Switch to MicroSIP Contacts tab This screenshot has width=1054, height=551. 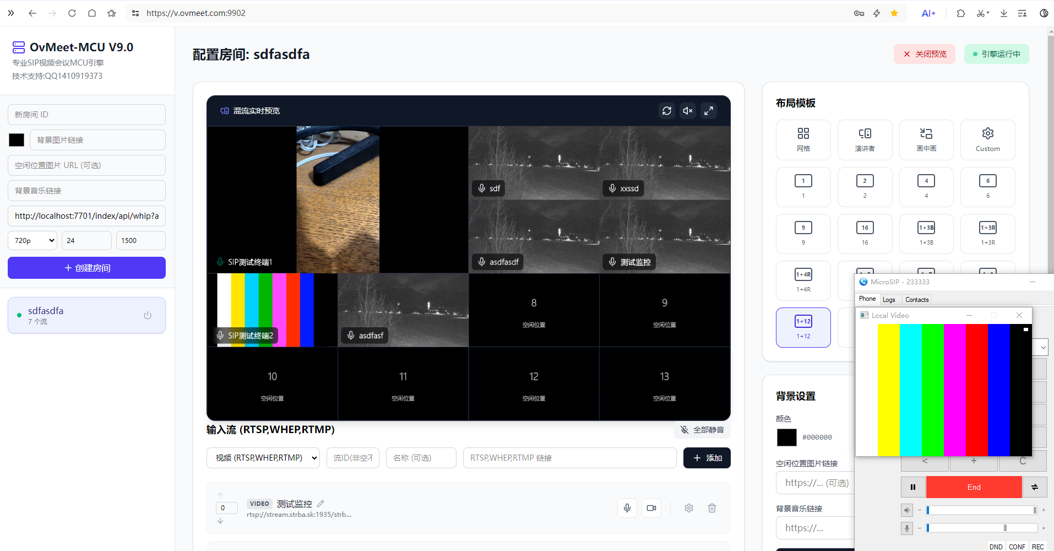[x=917, y=300]
